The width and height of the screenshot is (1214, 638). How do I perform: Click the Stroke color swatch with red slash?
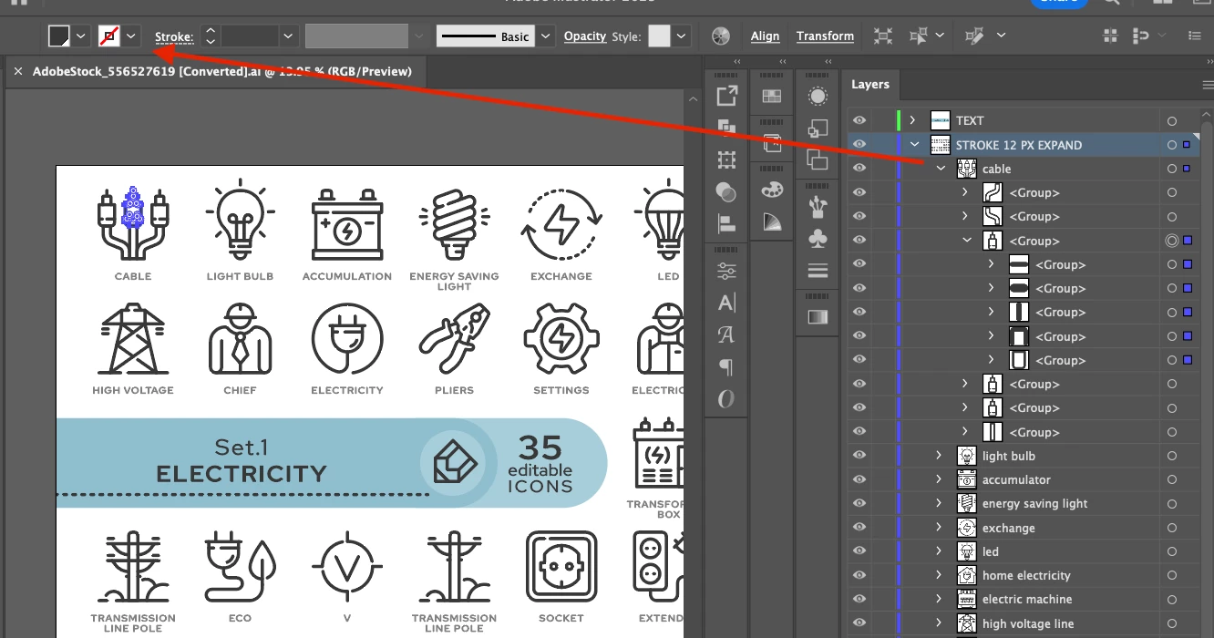(110, 36)
